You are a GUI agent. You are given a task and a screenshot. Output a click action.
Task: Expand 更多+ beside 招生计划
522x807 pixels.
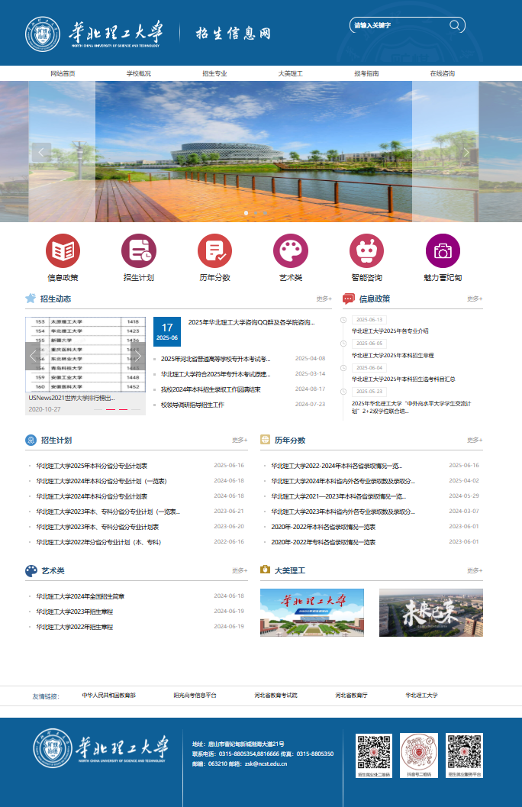[x=240, y=440]
